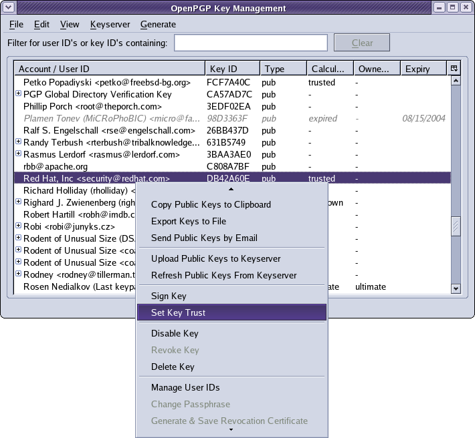
Task: Click the key list scrollbar down arrow
Action: pos(456,288)
